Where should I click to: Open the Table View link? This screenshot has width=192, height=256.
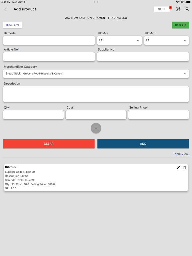point(181,154)
